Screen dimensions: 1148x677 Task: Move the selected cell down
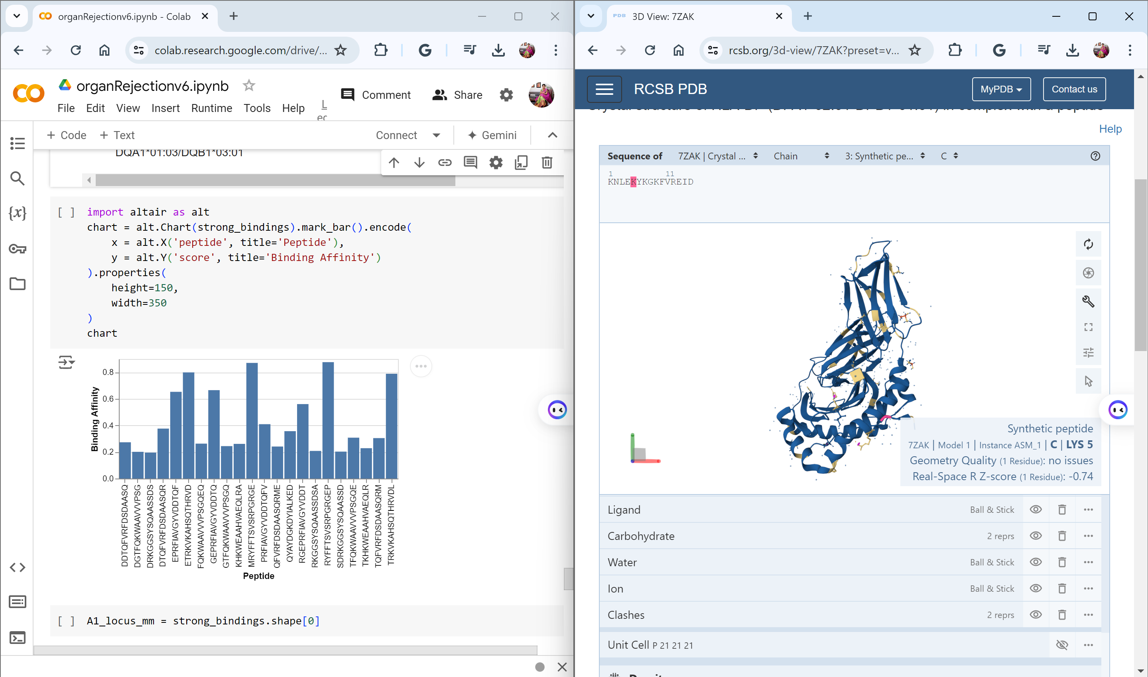coord(419,163)
